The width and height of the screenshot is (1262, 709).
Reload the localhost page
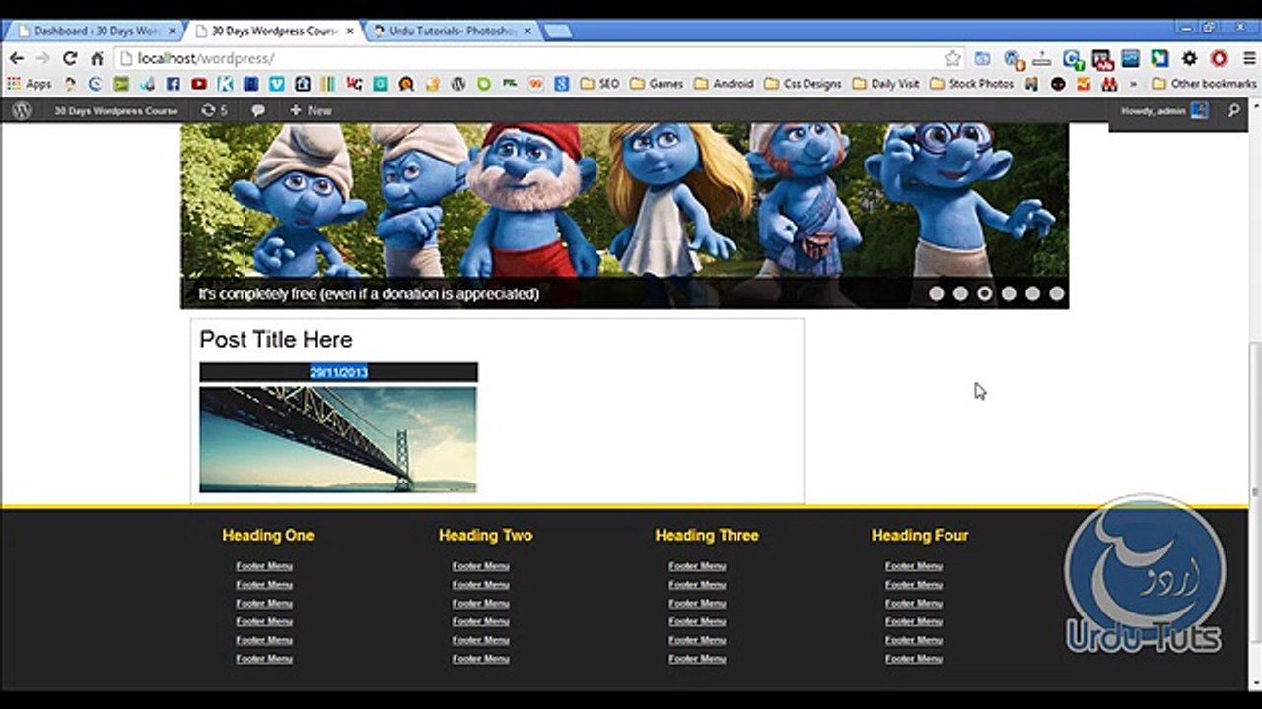(70, 58)
